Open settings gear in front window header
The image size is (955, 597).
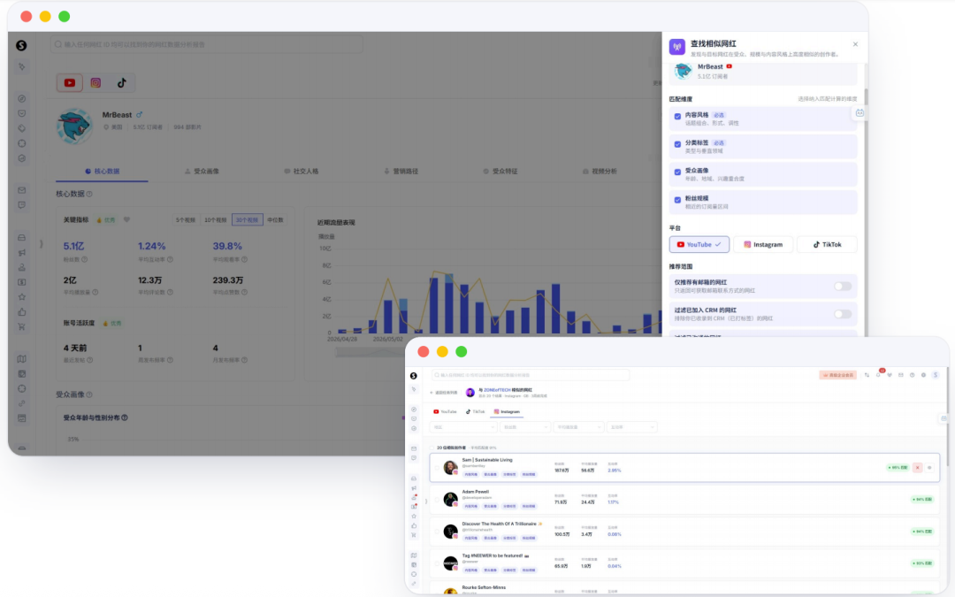[x=923, y=375]
